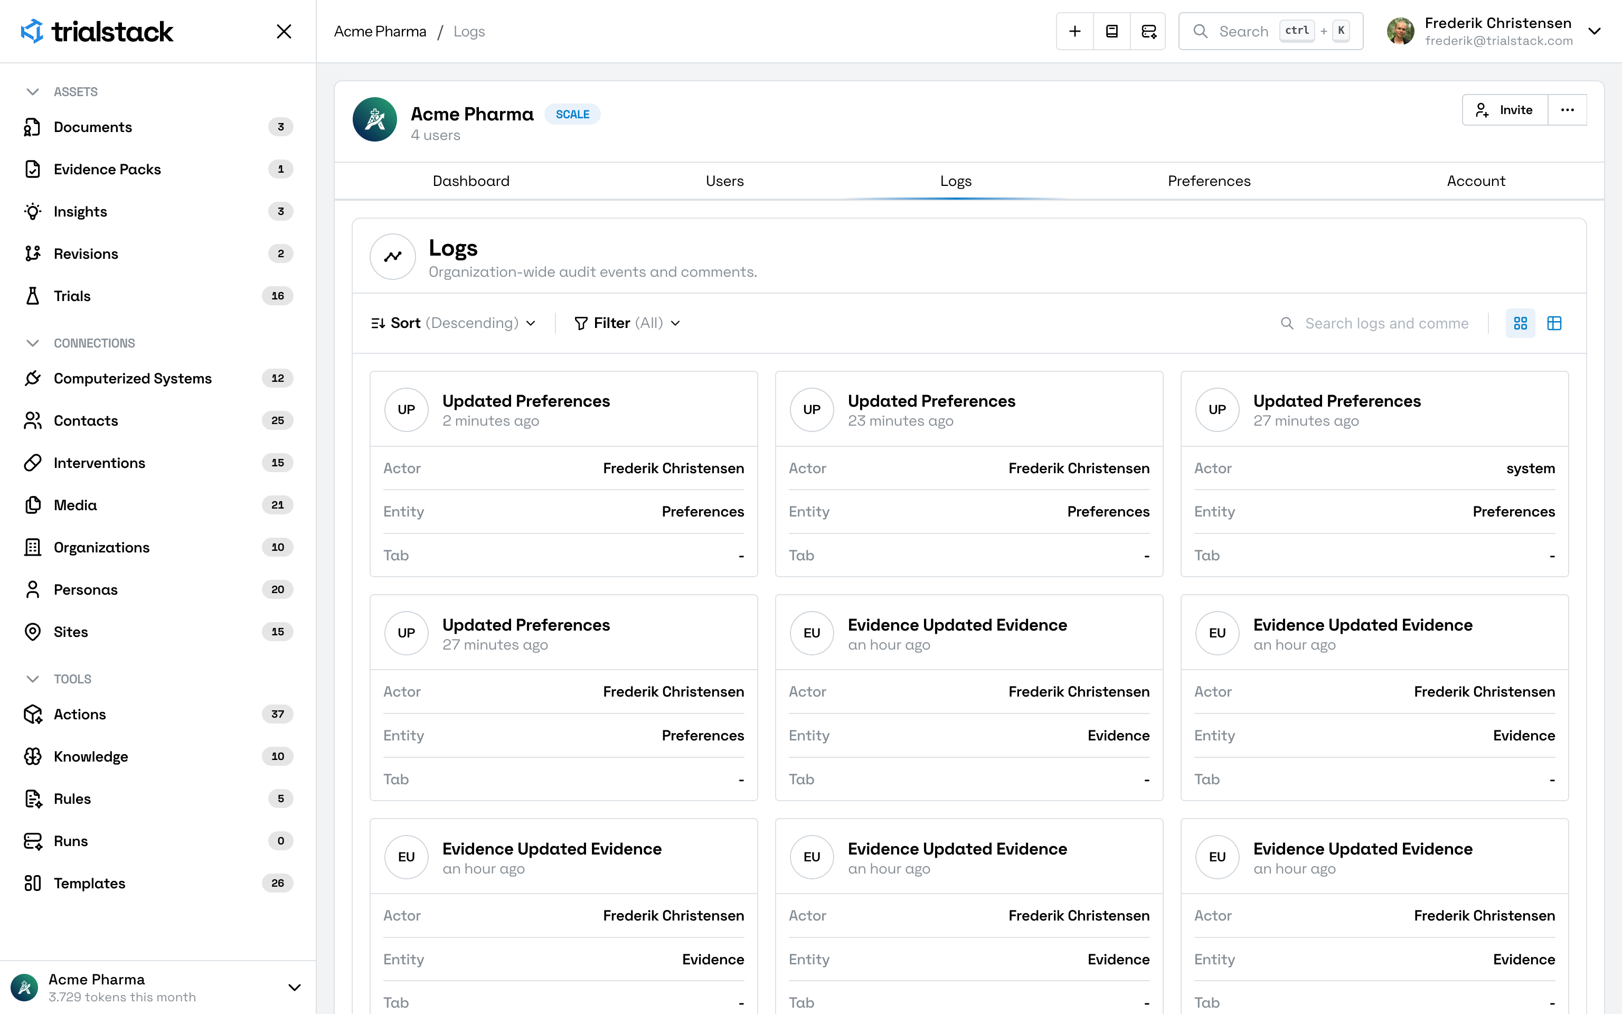Open the Filter (All) dropdown
Screen dimensions: 1622x1014
627,323
